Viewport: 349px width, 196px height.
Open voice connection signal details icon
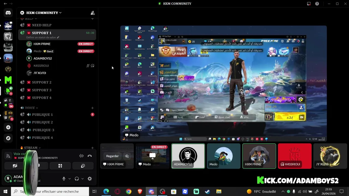click(8, 156)
